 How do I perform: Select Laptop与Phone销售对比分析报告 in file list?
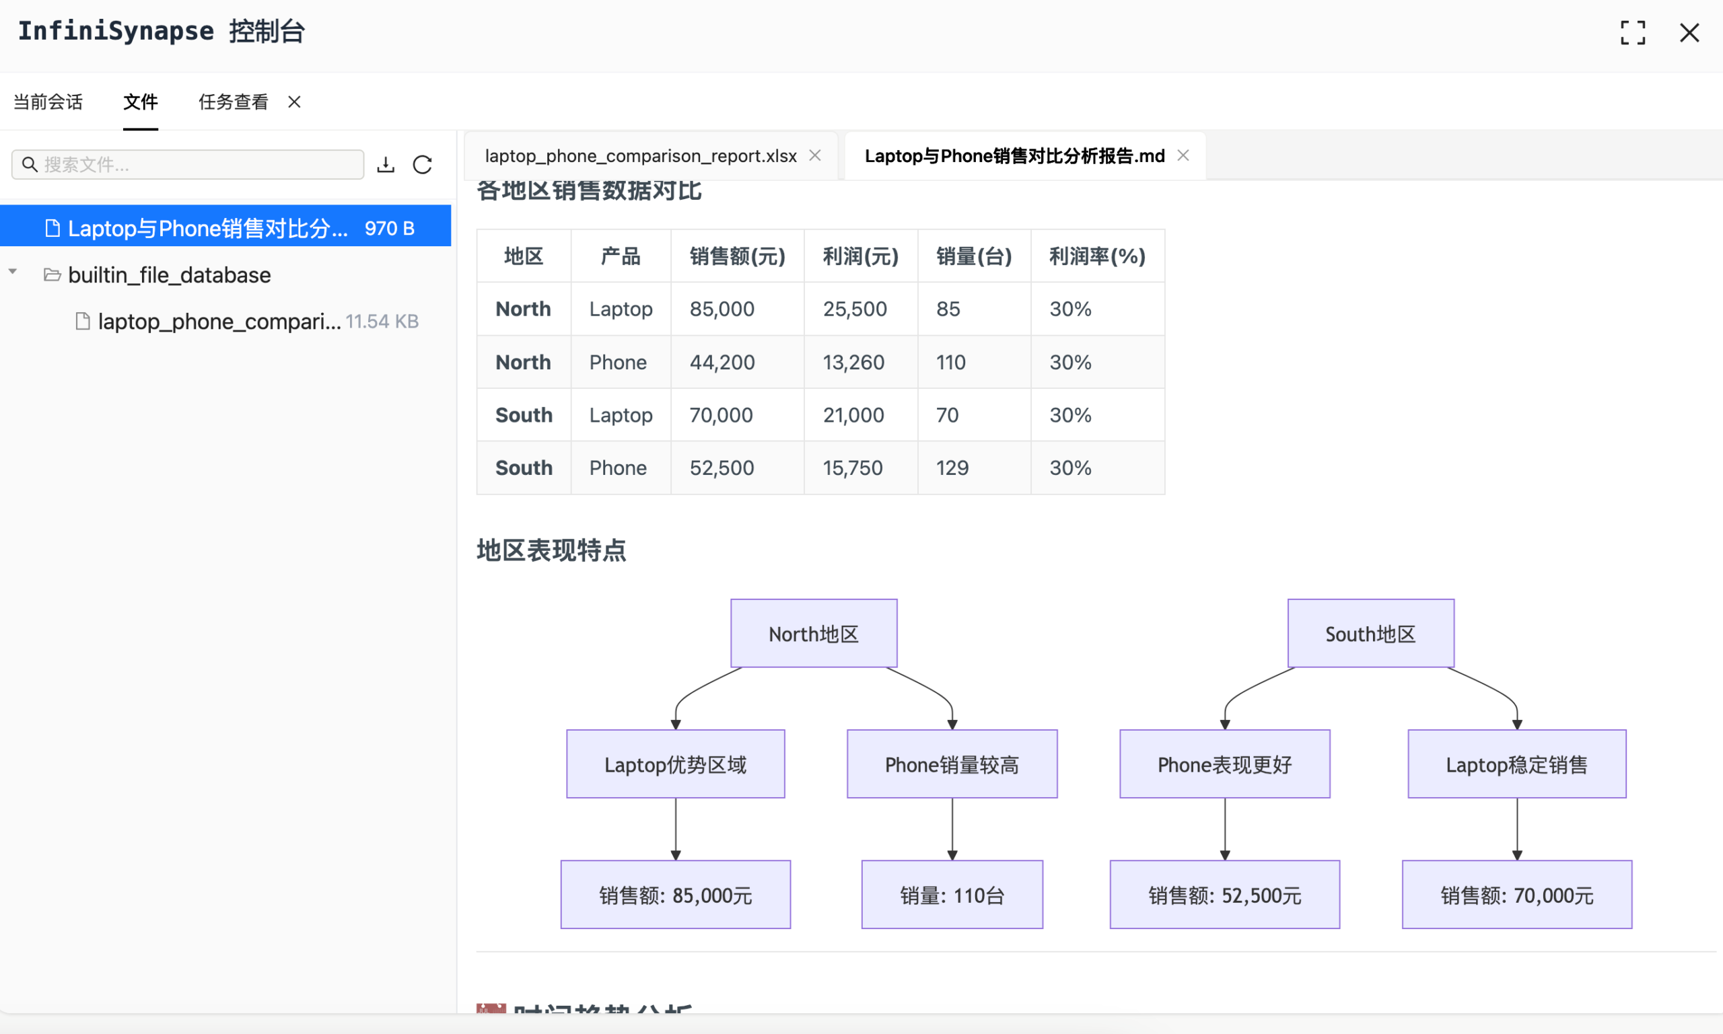pos(209,228)
